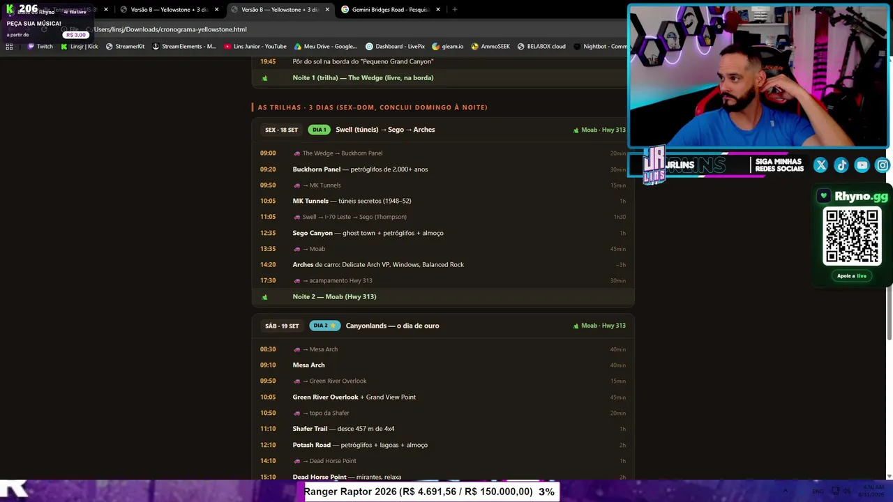Click the car icon before → Green River Overlook
The image size is (893, 502).
297,381
